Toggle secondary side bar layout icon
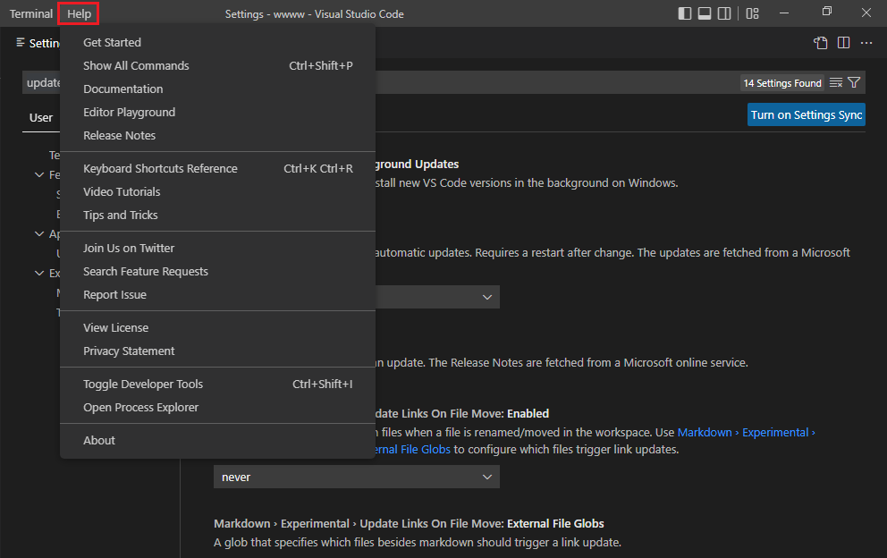Viewport: 887px width, 558px height. pyautogui.click(x=724, y=13)
